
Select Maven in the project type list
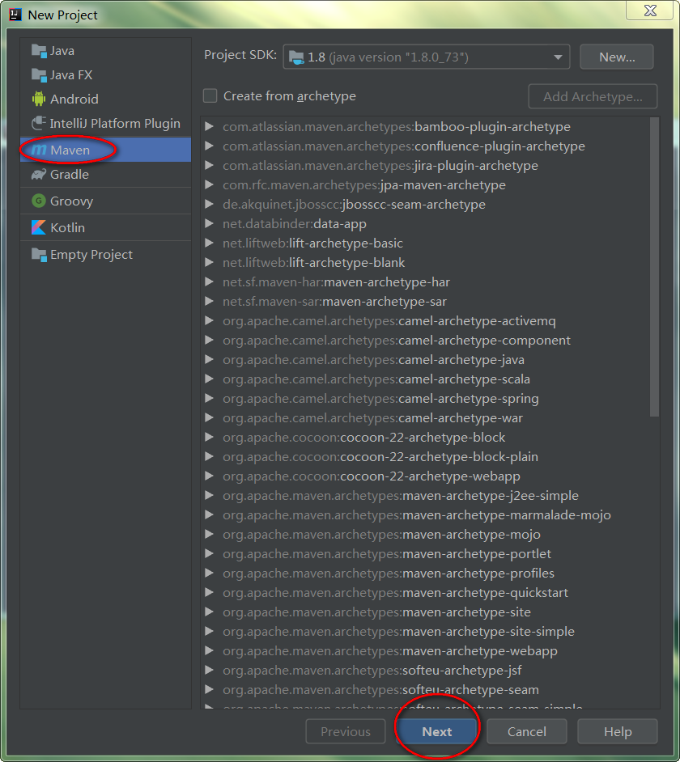click(x=70, y=150)
